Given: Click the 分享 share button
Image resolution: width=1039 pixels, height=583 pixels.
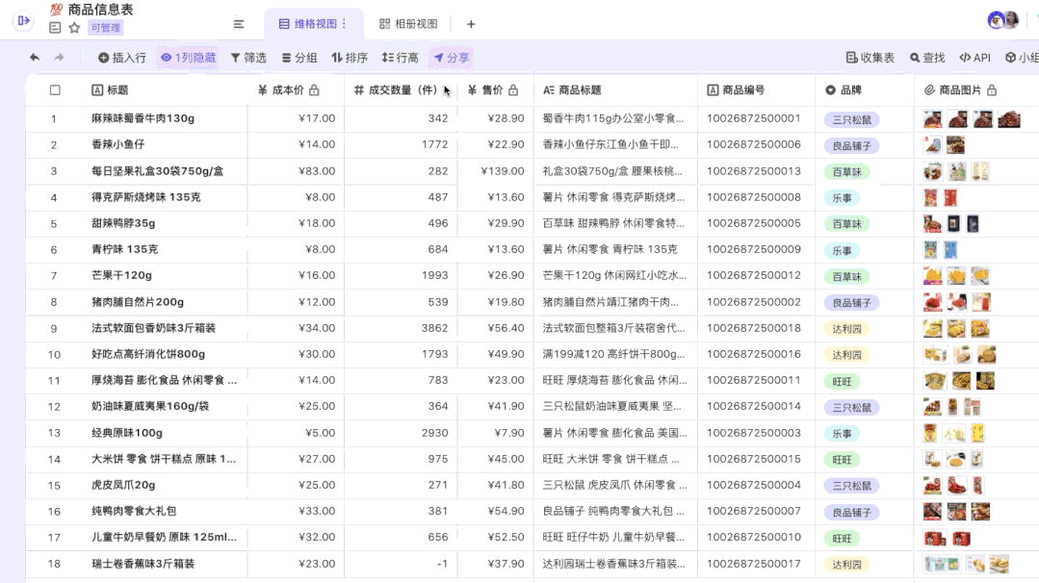Looking at the screenshot, I should [x=451, y=58].
